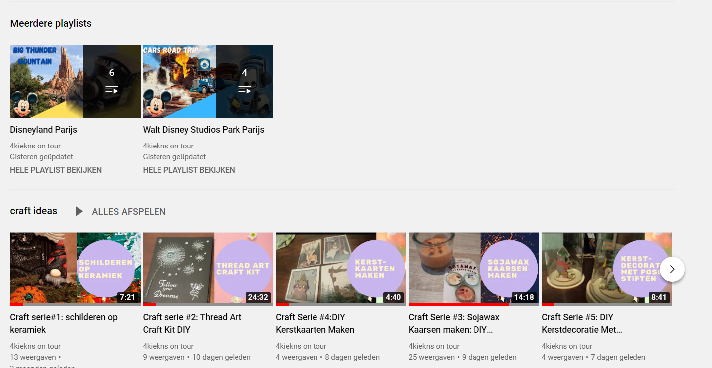This screenshot has width=712, height=368.
Task: Open the Kerstkaarten maken video thumbnail
Action: pos(341,269)
